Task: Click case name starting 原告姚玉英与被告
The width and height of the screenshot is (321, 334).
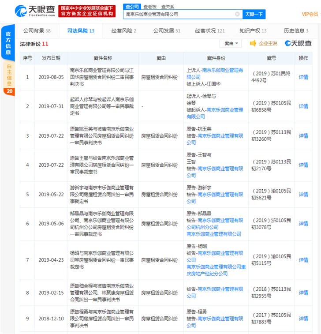Action: point(102,136)
